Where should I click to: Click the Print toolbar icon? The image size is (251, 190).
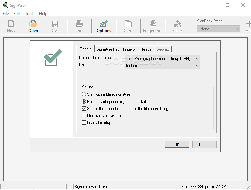pyautogui.click(x=79, y=26)
